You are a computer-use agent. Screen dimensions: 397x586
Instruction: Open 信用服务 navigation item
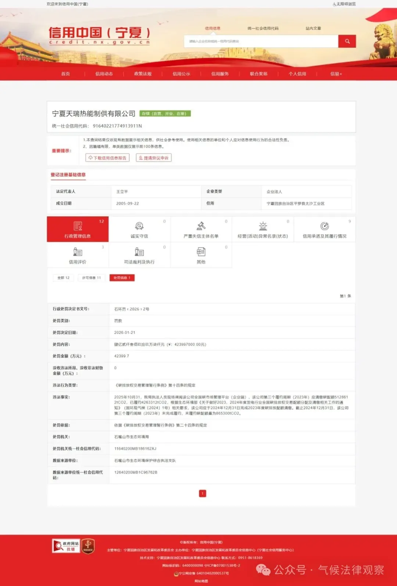point(220,74)
